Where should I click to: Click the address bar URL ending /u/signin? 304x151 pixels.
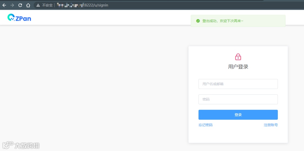coord(82,5)
